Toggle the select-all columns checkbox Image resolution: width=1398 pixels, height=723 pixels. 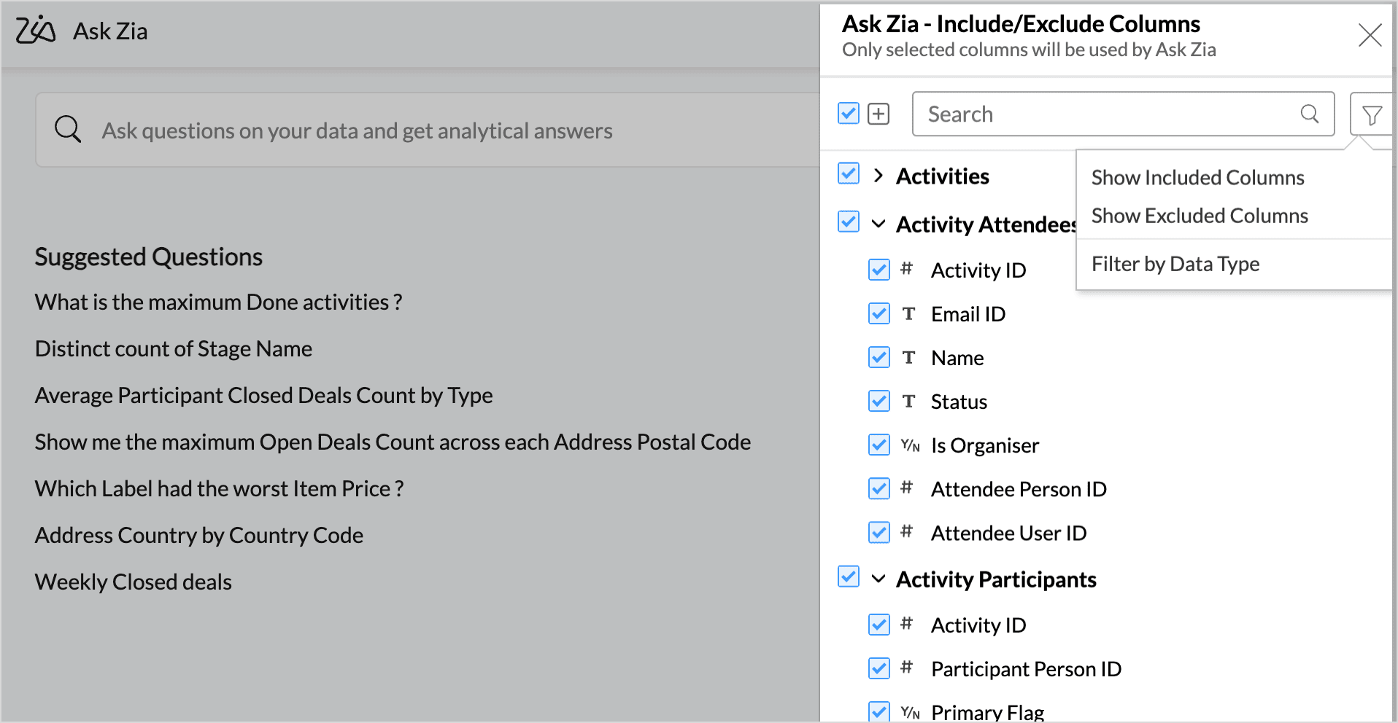pyautogui.click(x=849, y=113)
